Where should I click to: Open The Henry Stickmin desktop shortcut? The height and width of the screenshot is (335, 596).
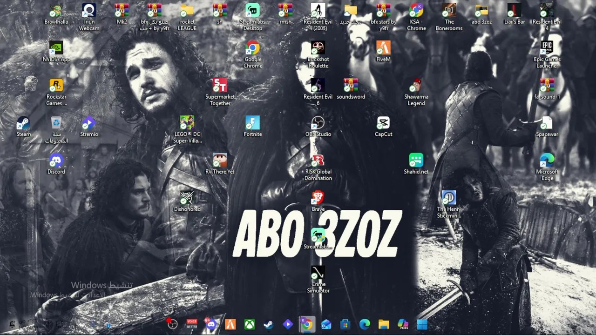[x=449, y=205]
